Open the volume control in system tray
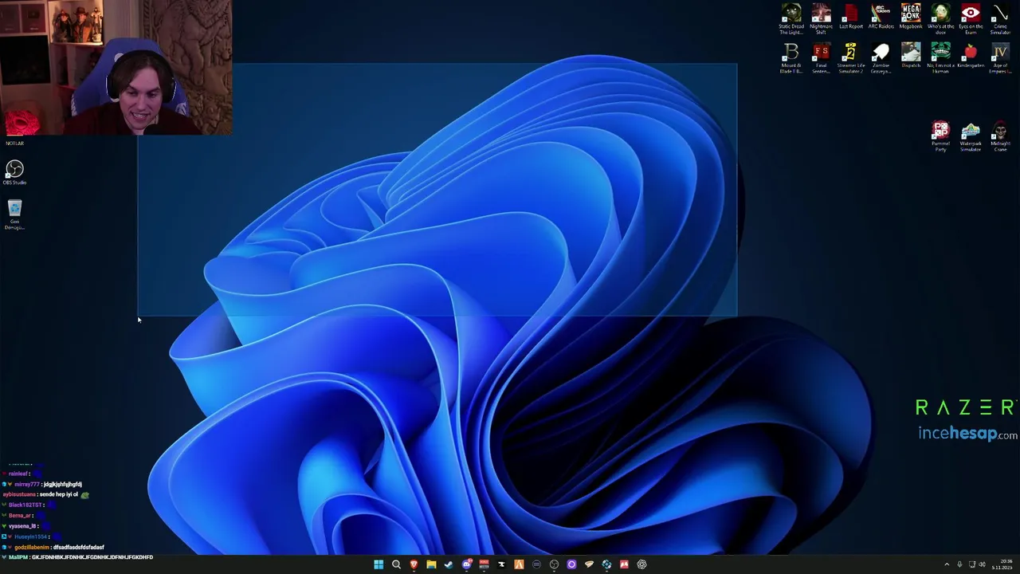The image size is (1020, 574). 982,564
